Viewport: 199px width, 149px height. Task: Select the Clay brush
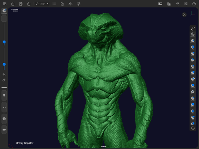193,47
